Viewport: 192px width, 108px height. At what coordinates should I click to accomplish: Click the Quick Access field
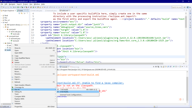pyautogui.click(x=177, y=7)
